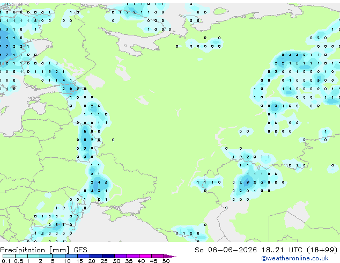Select the legend label '20'
Image resolution: width=340 pixels, height=263 pixels.
click(92, 261)
